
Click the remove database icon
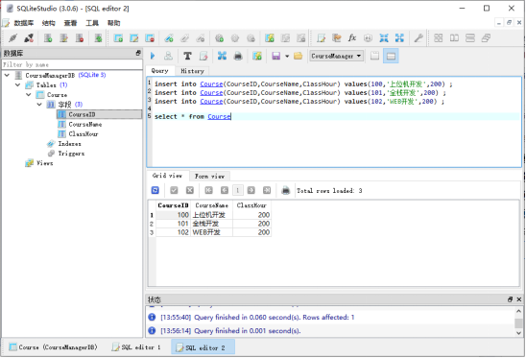80,38
